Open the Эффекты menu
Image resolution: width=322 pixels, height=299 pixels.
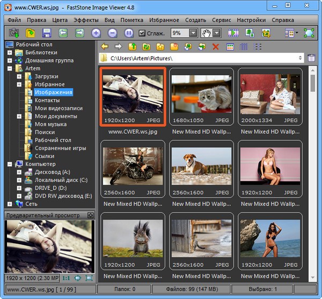tap(86, 20)
